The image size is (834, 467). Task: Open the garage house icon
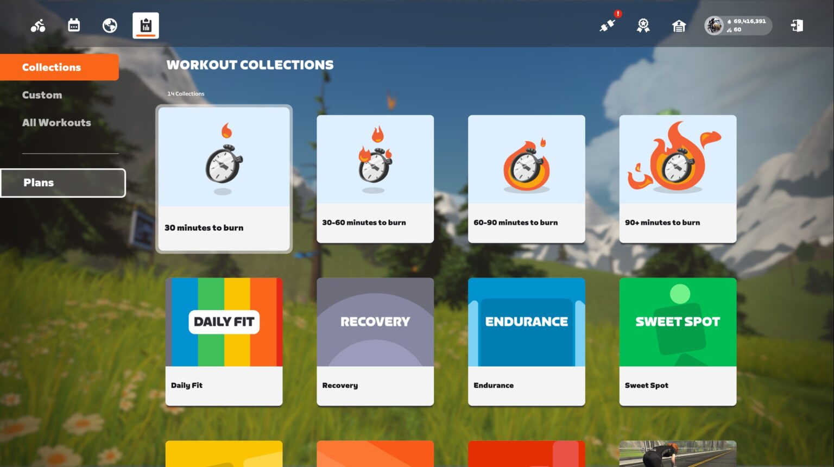(x=679, y=26)
